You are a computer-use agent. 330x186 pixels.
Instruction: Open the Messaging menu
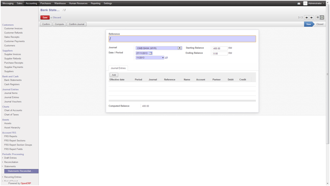tap(8, 3)
